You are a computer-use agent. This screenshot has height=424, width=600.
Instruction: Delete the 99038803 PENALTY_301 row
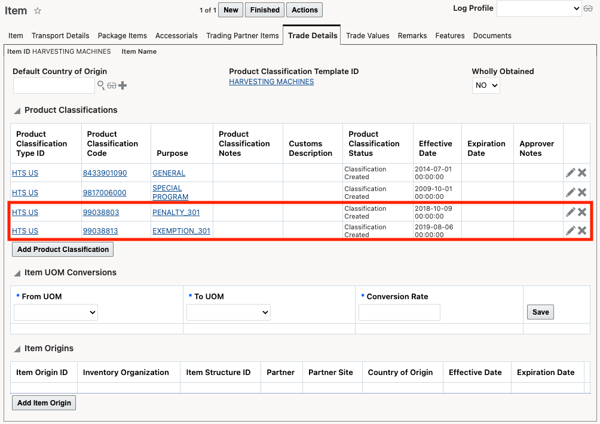point(582,212)
